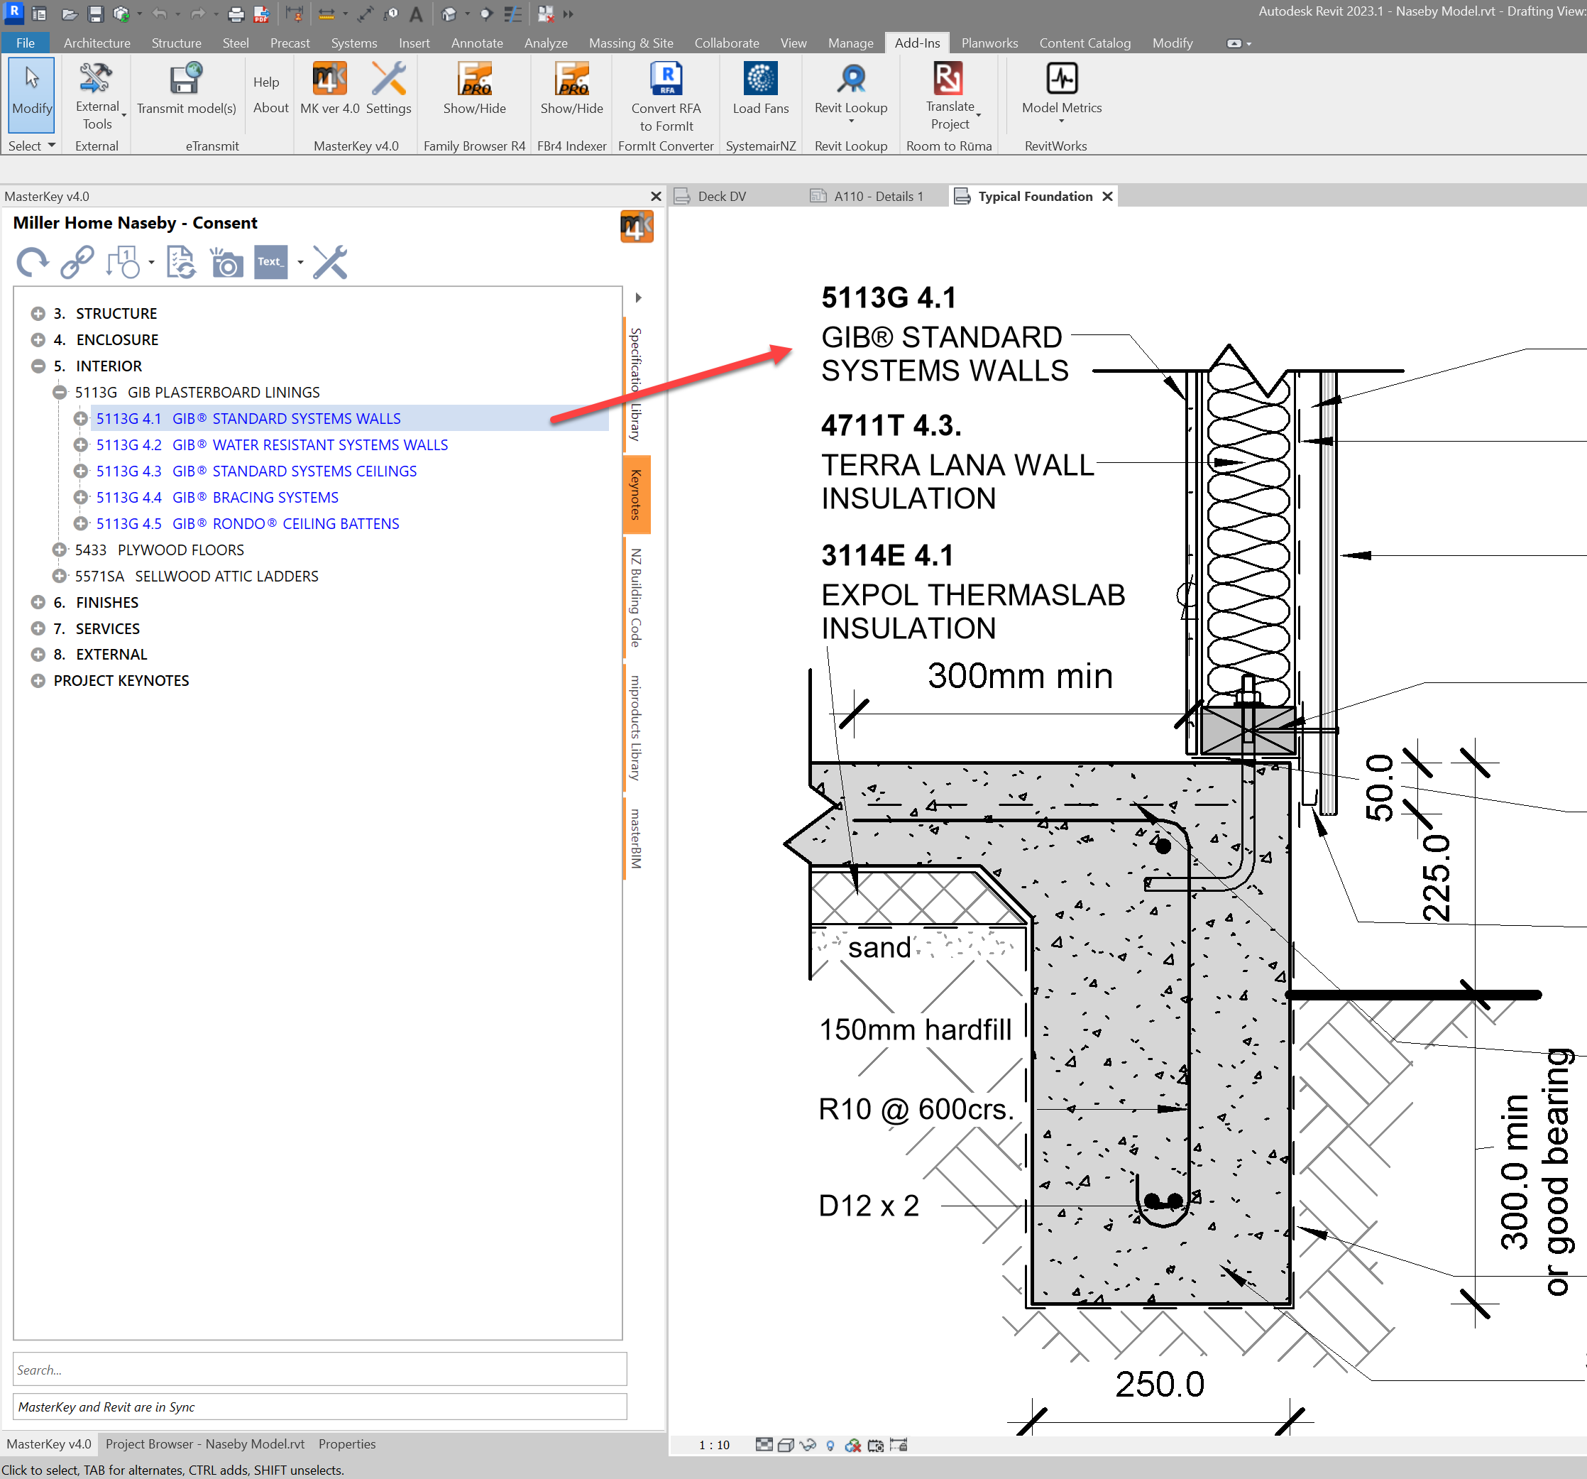Expand 5113G 4.2 Water Resistant Systems Walls

click(x=81, y=444)
